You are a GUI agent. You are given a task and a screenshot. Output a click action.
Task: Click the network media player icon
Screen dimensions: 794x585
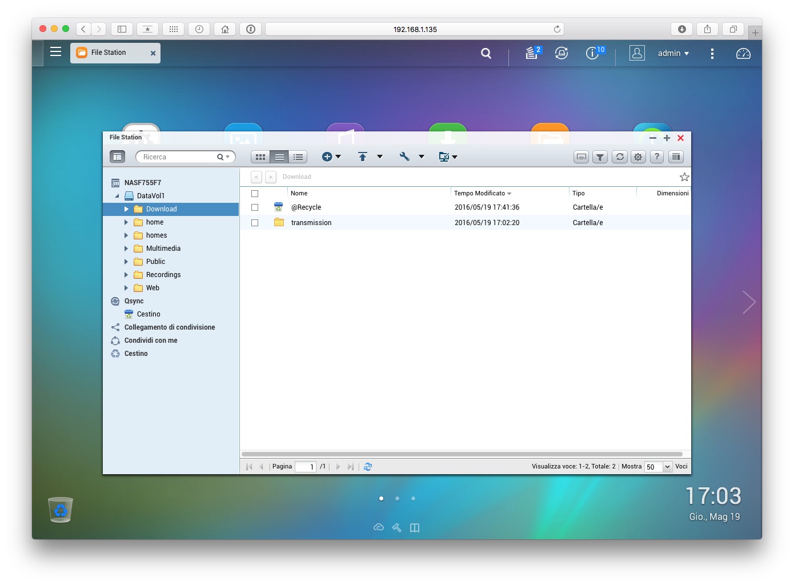(x=582, y=157)
